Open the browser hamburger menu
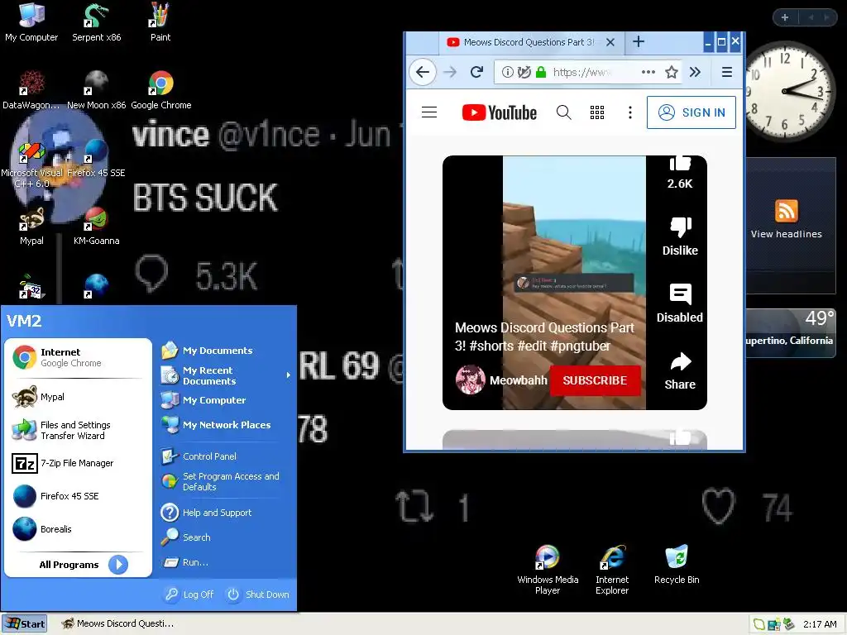This screenshot has height=635, width=847. [727, 72]
